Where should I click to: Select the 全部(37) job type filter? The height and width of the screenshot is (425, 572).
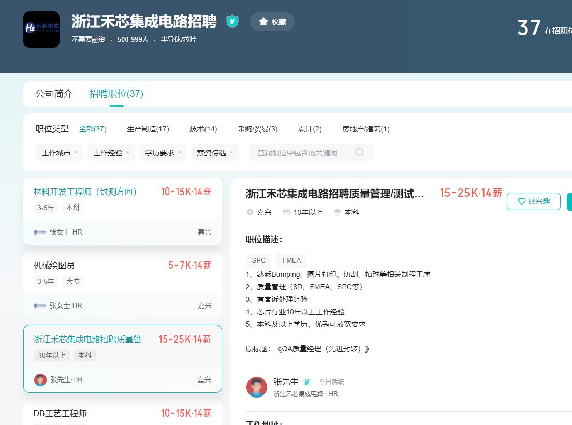tap(93, 129)
